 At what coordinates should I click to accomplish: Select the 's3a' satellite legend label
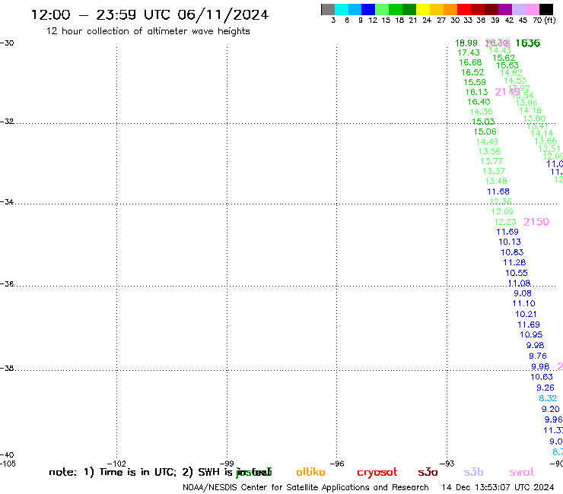point(428,472)
